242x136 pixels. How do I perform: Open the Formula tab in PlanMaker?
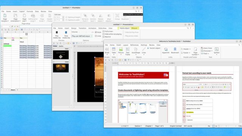(x=30, y=11)
